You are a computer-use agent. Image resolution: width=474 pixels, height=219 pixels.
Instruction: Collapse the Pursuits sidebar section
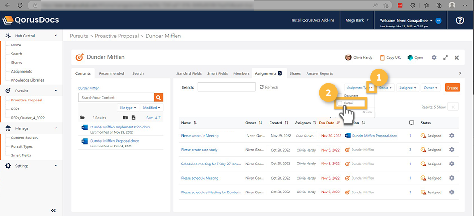[56, 91]
